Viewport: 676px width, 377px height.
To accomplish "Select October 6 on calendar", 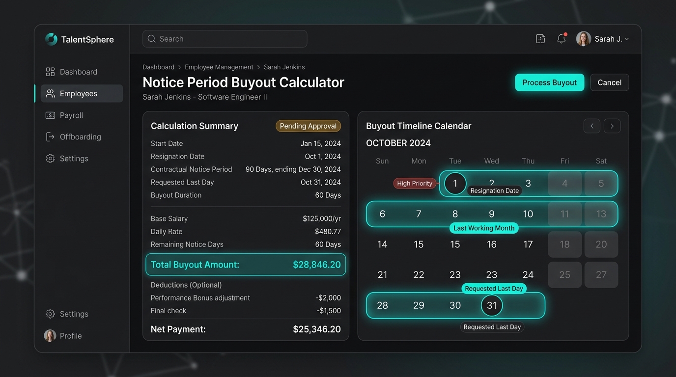I will 382,214.
